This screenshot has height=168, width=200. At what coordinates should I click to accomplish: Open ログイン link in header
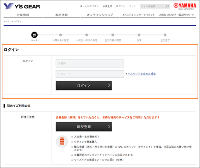pos(121,6)
